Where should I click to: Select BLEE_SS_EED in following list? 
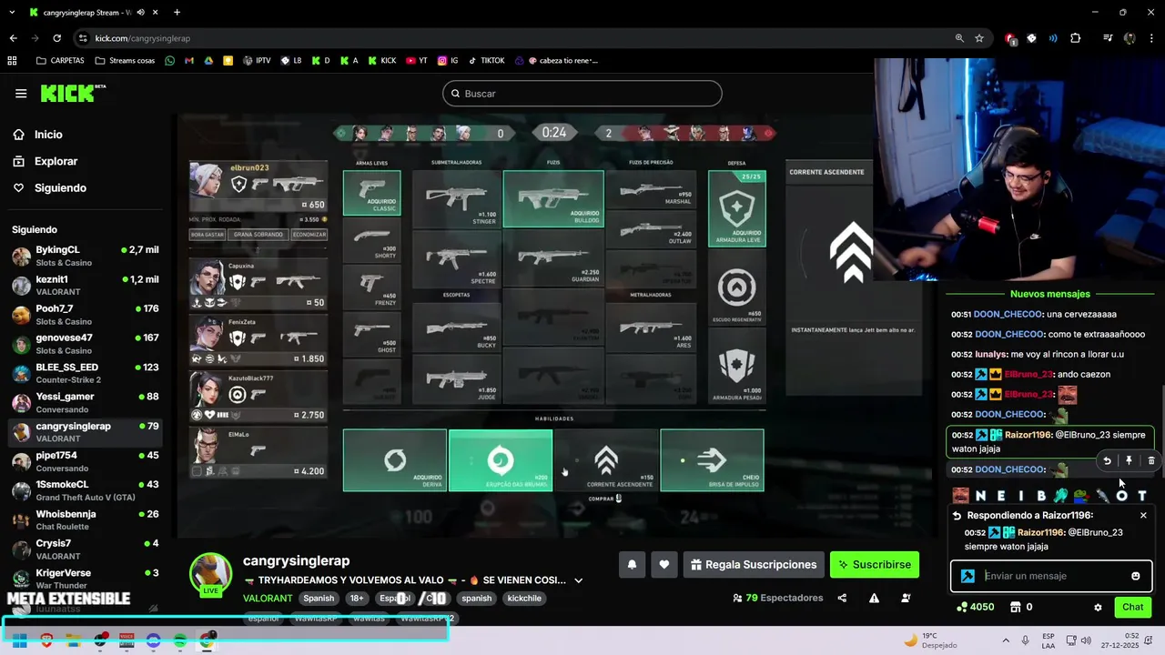pyautogui.click(x=85, y=373)
